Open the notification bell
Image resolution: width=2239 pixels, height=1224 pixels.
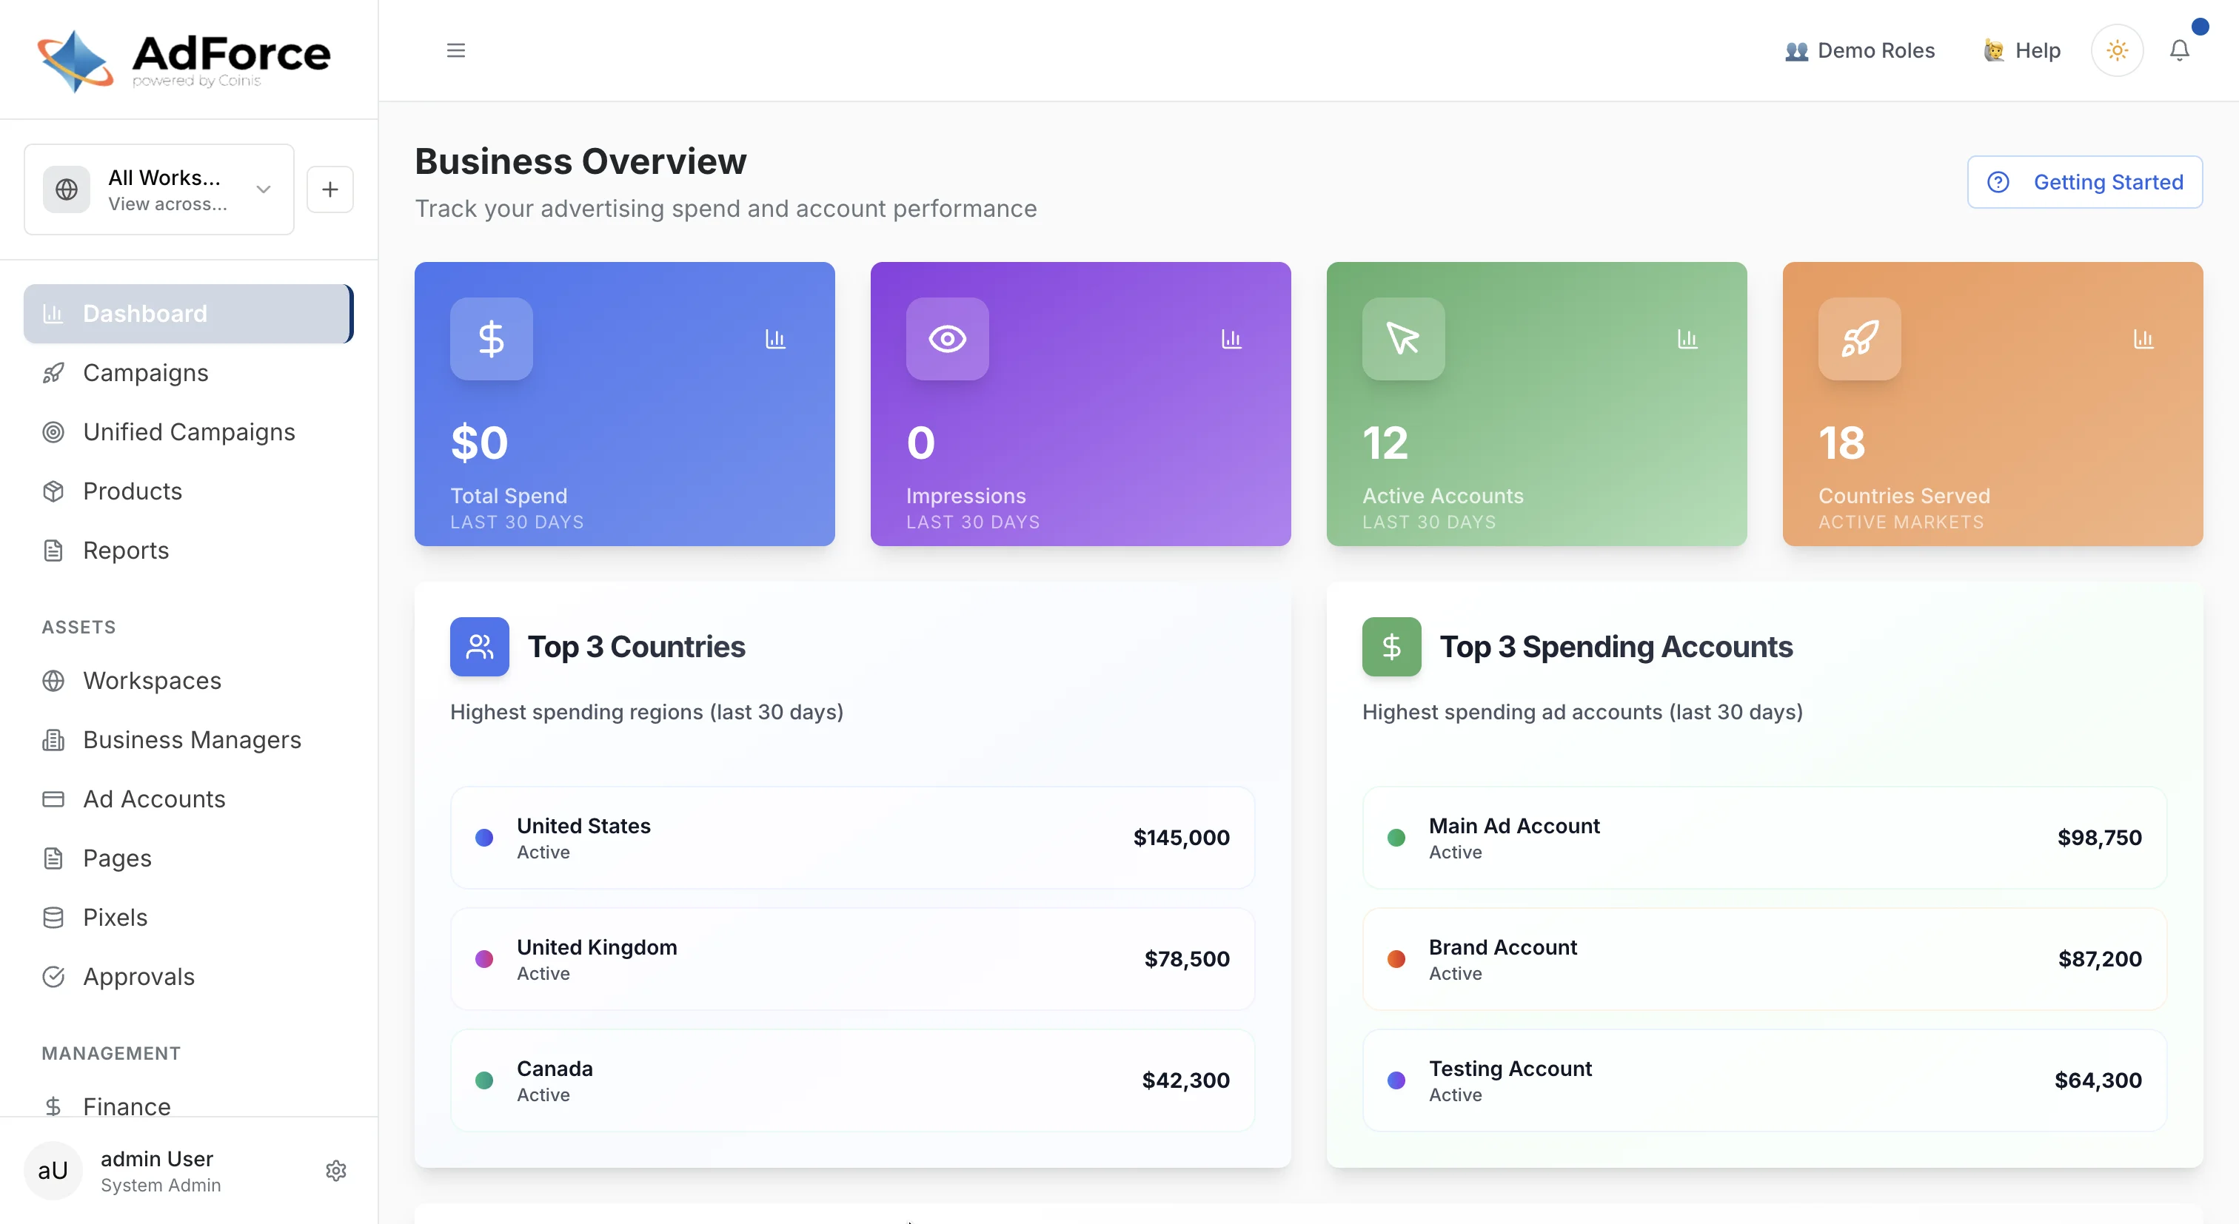tap(2180, 50)
